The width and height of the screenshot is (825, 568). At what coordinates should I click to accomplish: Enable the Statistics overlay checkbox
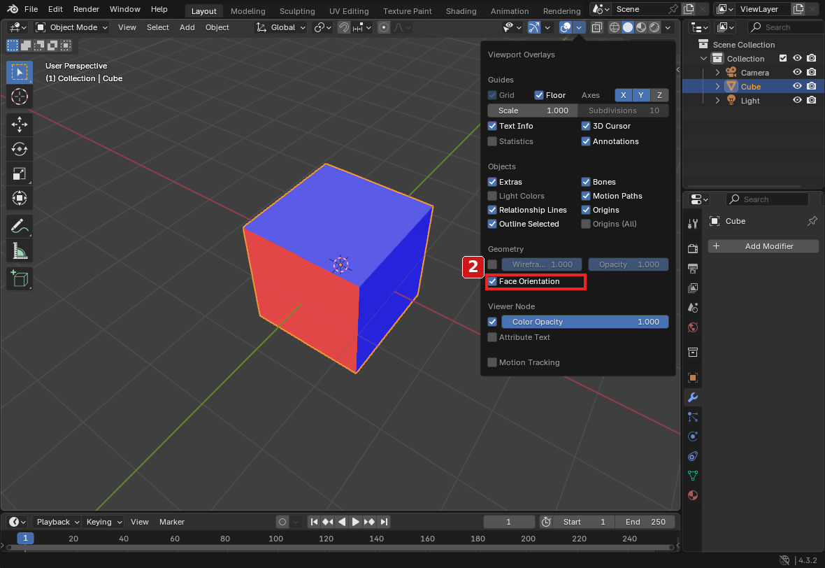(x=492, y=141)
